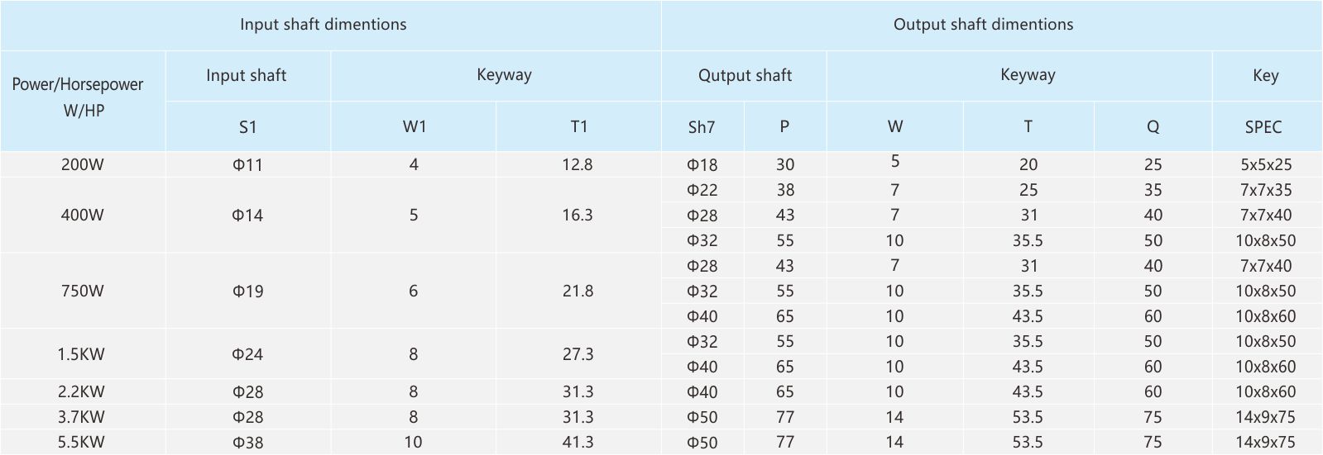Select the 5.5KW power cell
Screen dimensions: 1323x455
point(83,442)
